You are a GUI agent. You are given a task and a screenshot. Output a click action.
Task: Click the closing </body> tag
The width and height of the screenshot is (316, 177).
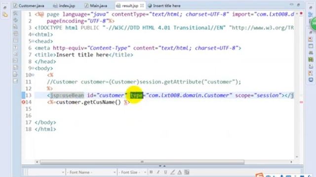[45, 122]
